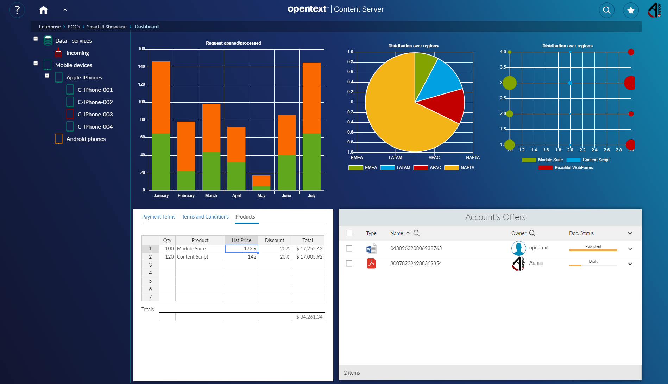Screen dimensions: 668x384
Task: Open the Owner column search icon
Action: (x=532, y=233)
